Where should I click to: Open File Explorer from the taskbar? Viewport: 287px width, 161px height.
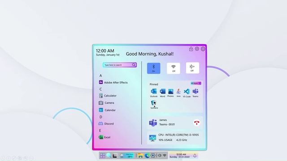coord(140,156)
